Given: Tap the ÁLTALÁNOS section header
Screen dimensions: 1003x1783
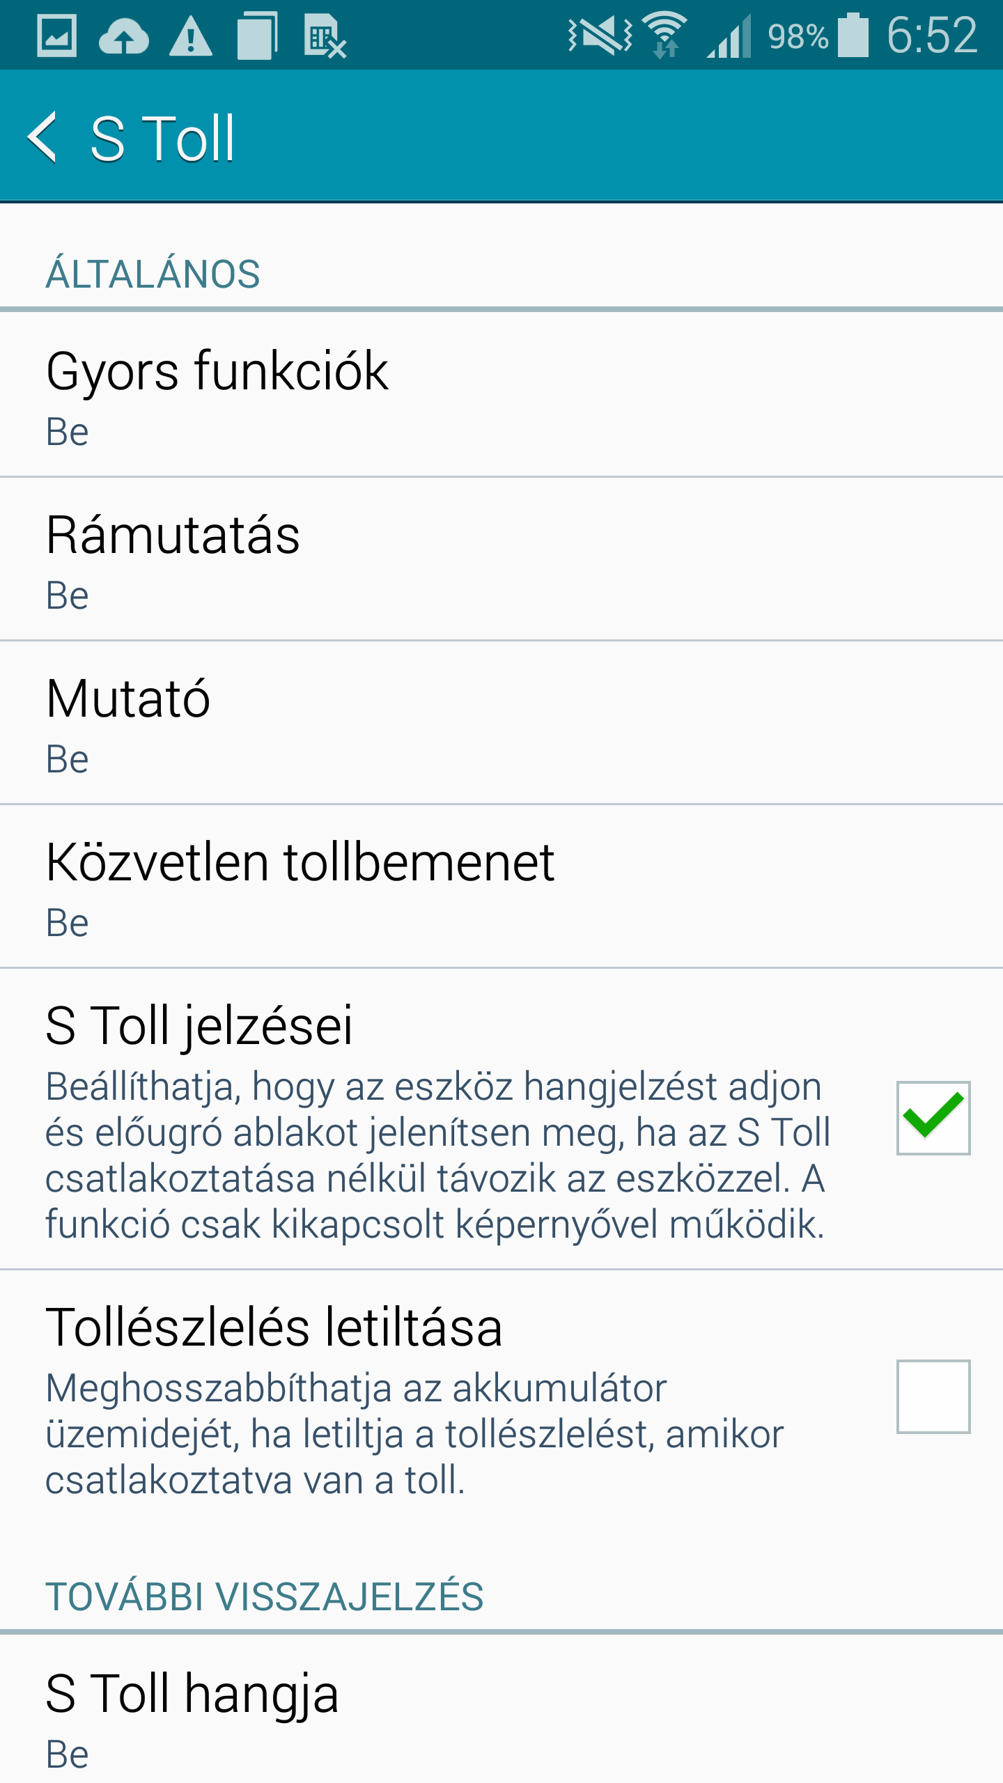Looking at the screenshot, I should (x=153, y=274).
